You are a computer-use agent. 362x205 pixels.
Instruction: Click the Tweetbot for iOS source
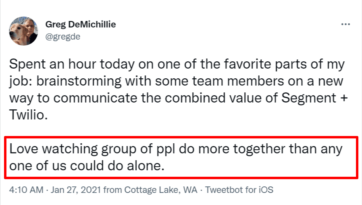[x=239, y=190]
